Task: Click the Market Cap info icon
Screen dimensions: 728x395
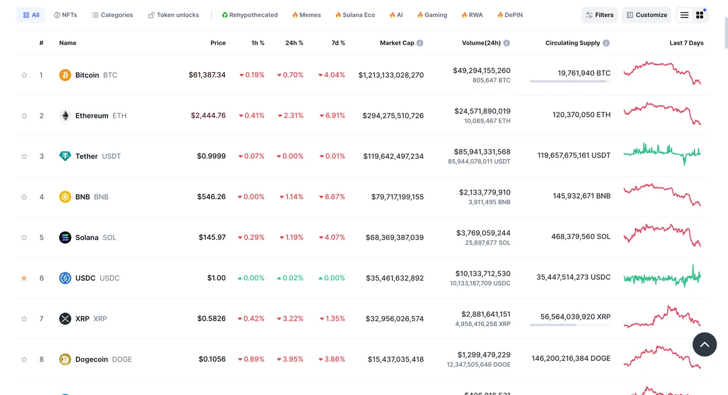Action: [420, 43]
